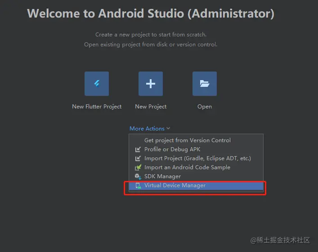318x252 pixels.
Task: Click the Welcome to Android Studio heading
Action: (x=151, y=13)
